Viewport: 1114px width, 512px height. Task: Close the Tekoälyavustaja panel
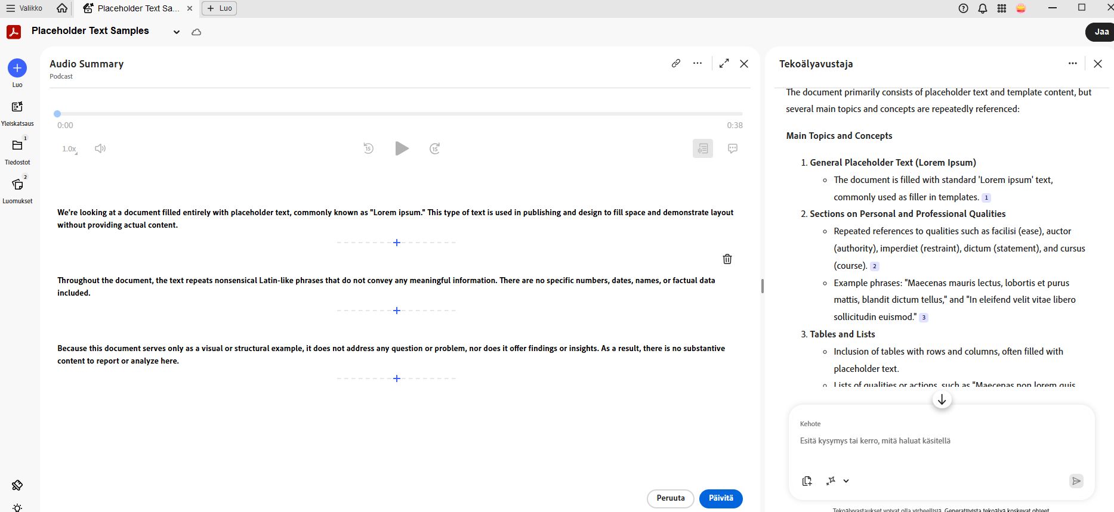(1098, 64)
